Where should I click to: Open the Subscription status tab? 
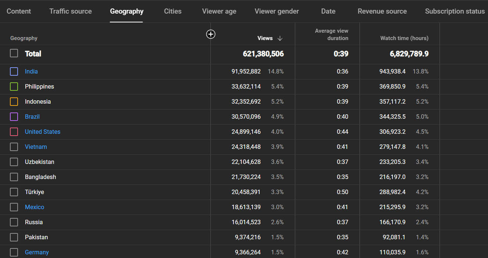coord(455,11)
